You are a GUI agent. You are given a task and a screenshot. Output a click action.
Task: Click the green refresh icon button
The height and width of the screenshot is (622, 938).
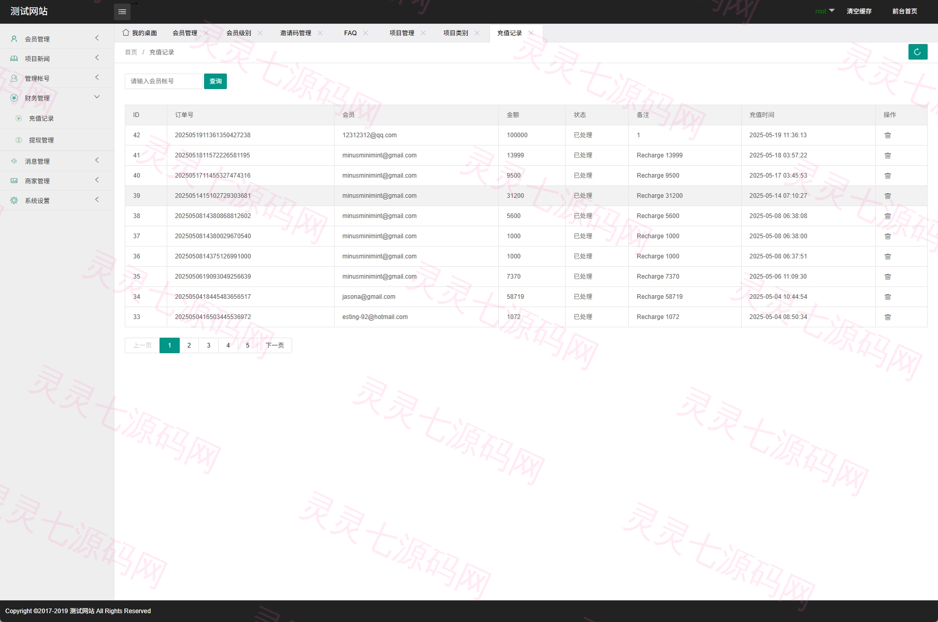click(x=917, y=52)
